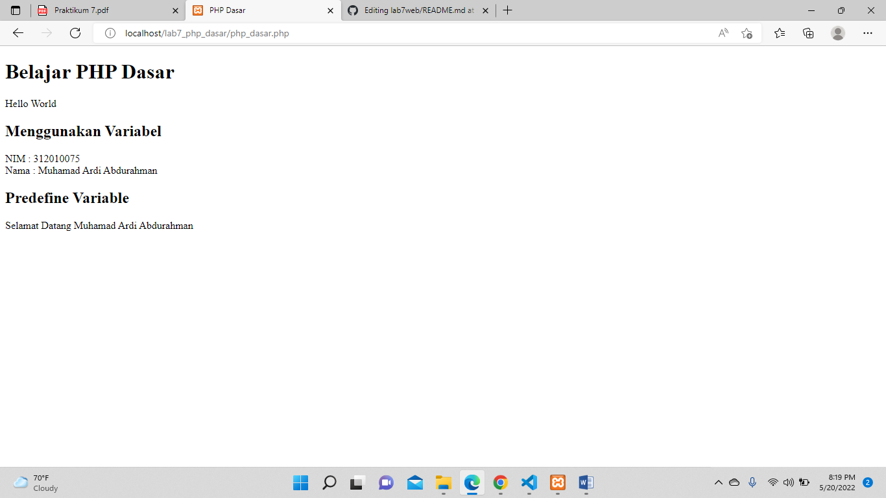Open Read aloud in address bar
Image resolution: width=886 pixels, height=498 pixels.
pos(723,33)
